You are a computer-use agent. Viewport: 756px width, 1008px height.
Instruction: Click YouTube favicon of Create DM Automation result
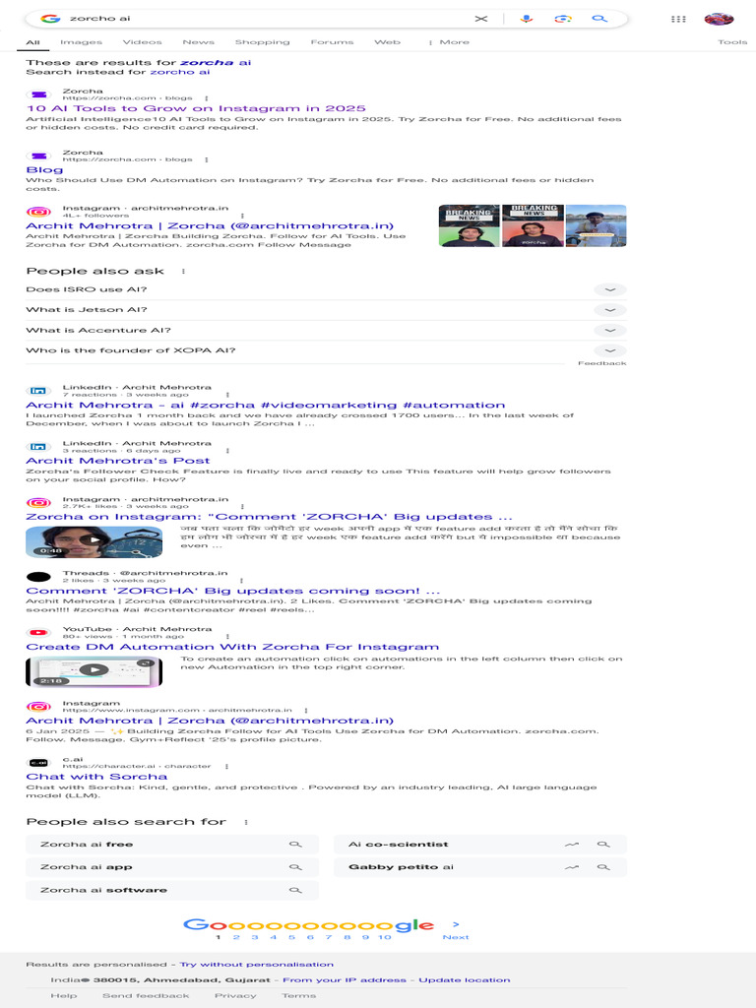click(38, 633)
